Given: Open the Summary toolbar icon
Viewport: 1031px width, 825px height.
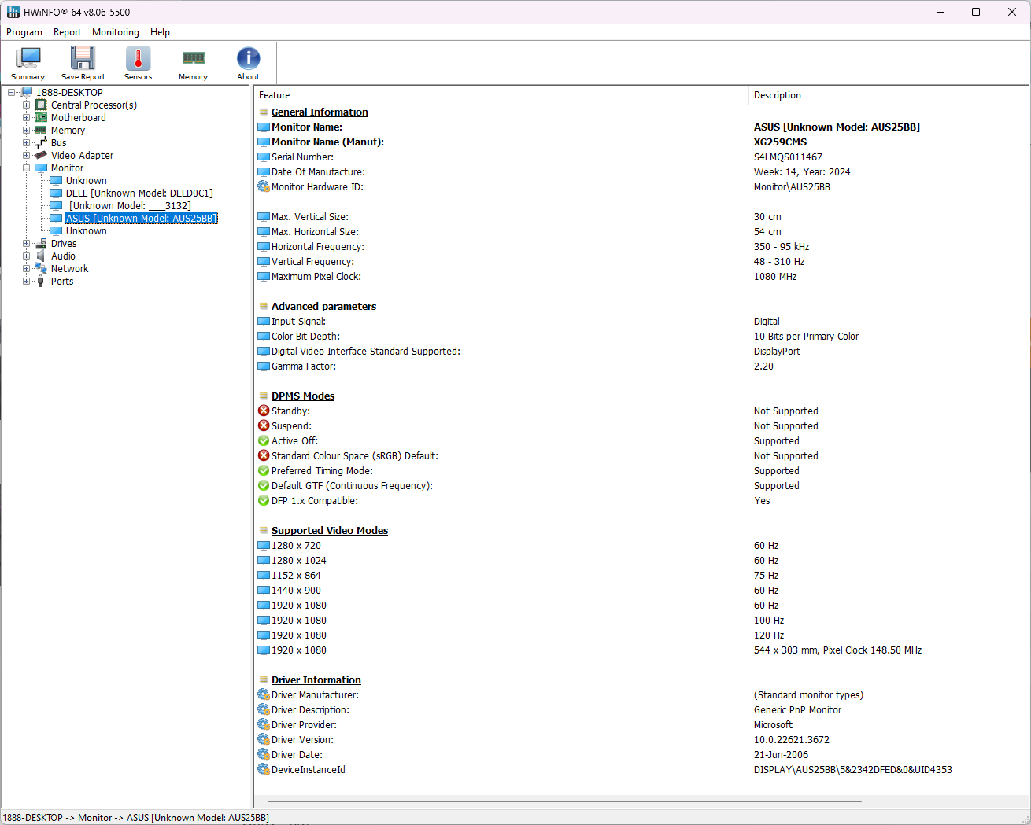Looking at the screenshot, I should coord(28,63).
